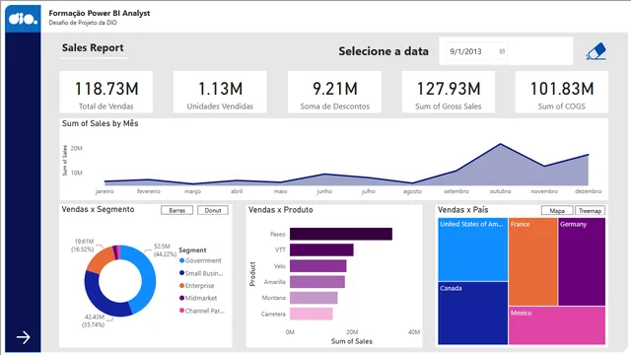The width and height of the screenshot is (631, 355).
Task: Select the France treemap tile
Action: tap(532, 261)
